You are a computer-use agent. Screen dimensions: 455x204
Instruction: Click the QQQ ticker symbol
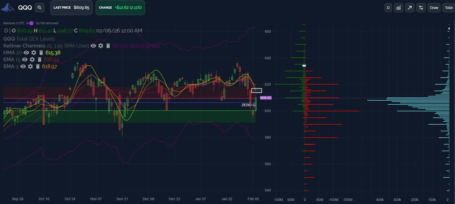click(x=25, y=8)
